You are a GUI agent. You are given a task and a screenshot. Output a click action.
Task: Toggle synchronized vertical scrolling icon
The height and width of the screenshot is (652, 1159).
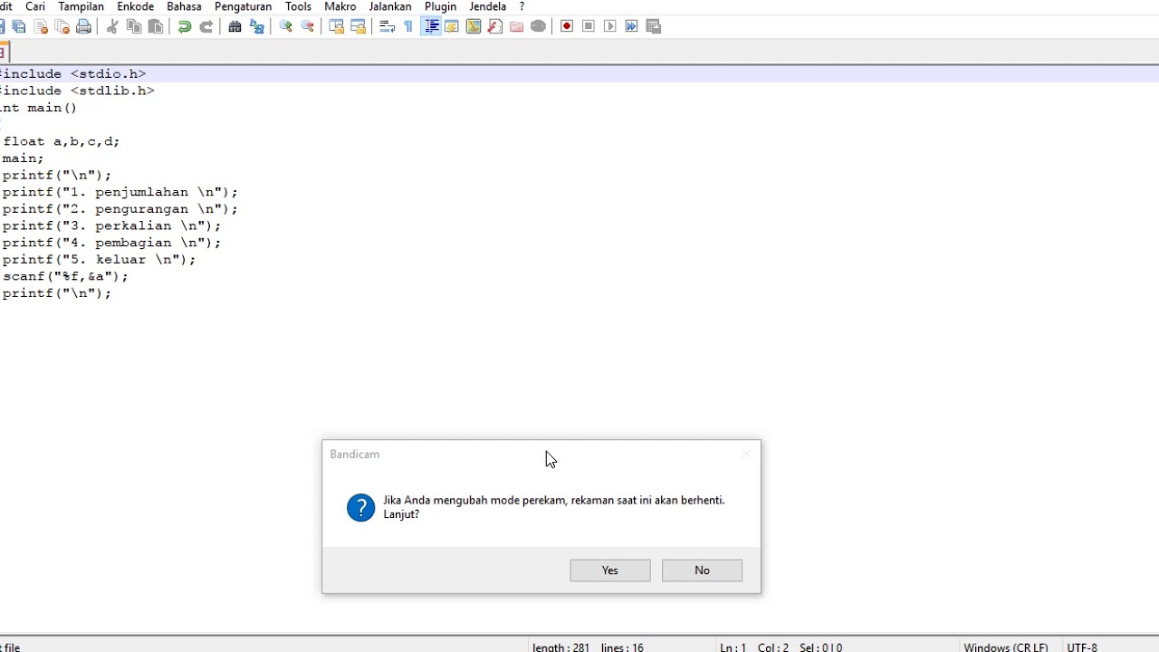tap(337, 26)
